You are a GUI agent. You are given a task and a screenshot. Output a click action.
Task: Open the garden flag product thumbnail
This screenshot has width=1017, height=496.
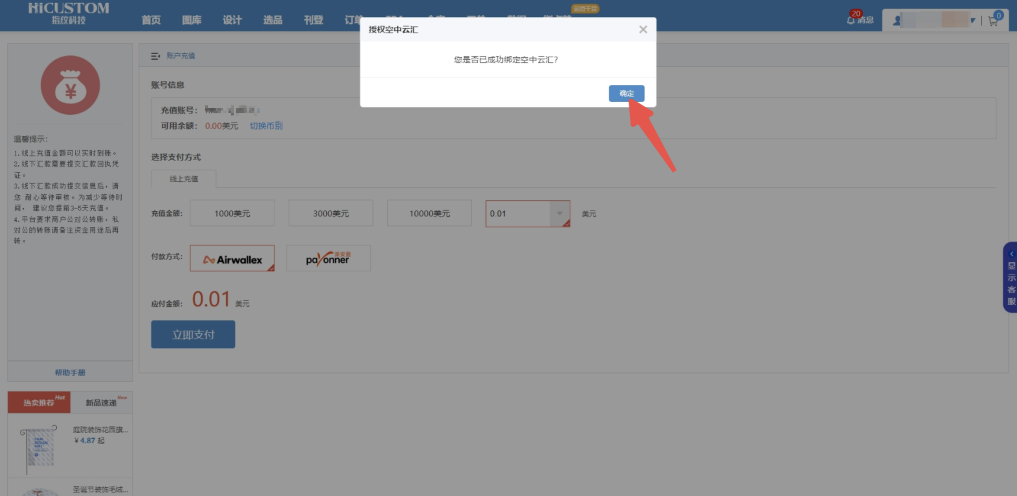point(38,449)
